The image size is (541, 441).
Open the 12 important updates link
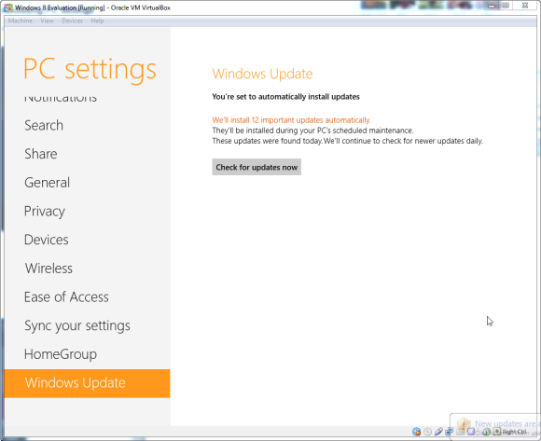(x=291, y=120)
